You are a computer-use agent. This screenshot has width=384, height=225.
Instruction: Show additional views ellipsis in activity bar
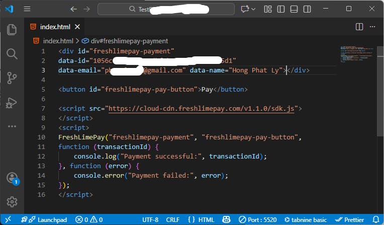[12, 126]
